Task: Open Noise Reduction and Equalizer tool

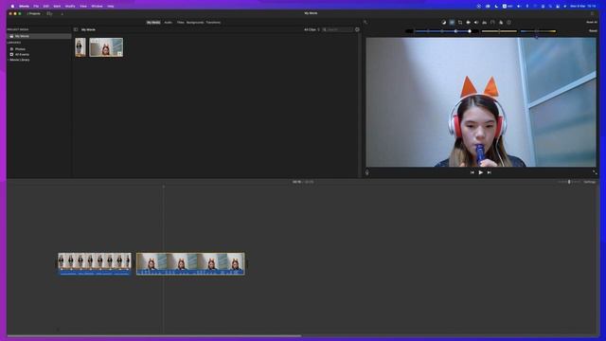Action: 484,23
